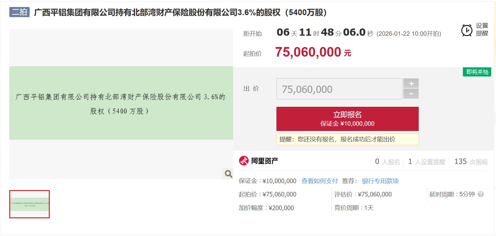This screenshot has width=496, height=236.
Task: Click the 1 人设置提醒 count
Action: pyautogui.click(x=427, y=162)
